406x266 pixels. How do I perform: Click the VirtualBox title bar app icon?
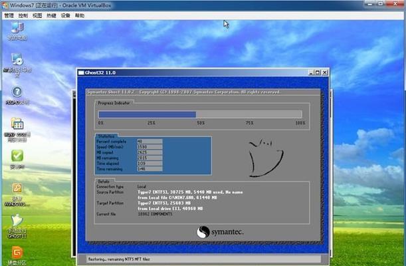5,5
